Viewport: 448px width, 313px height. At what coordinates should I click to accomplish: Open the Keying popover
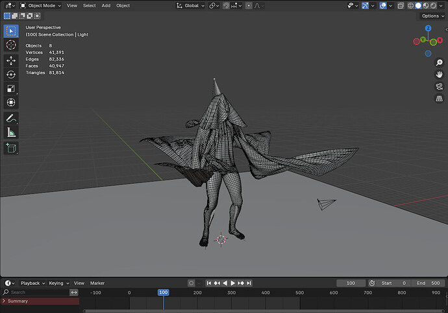coord(58,283)
